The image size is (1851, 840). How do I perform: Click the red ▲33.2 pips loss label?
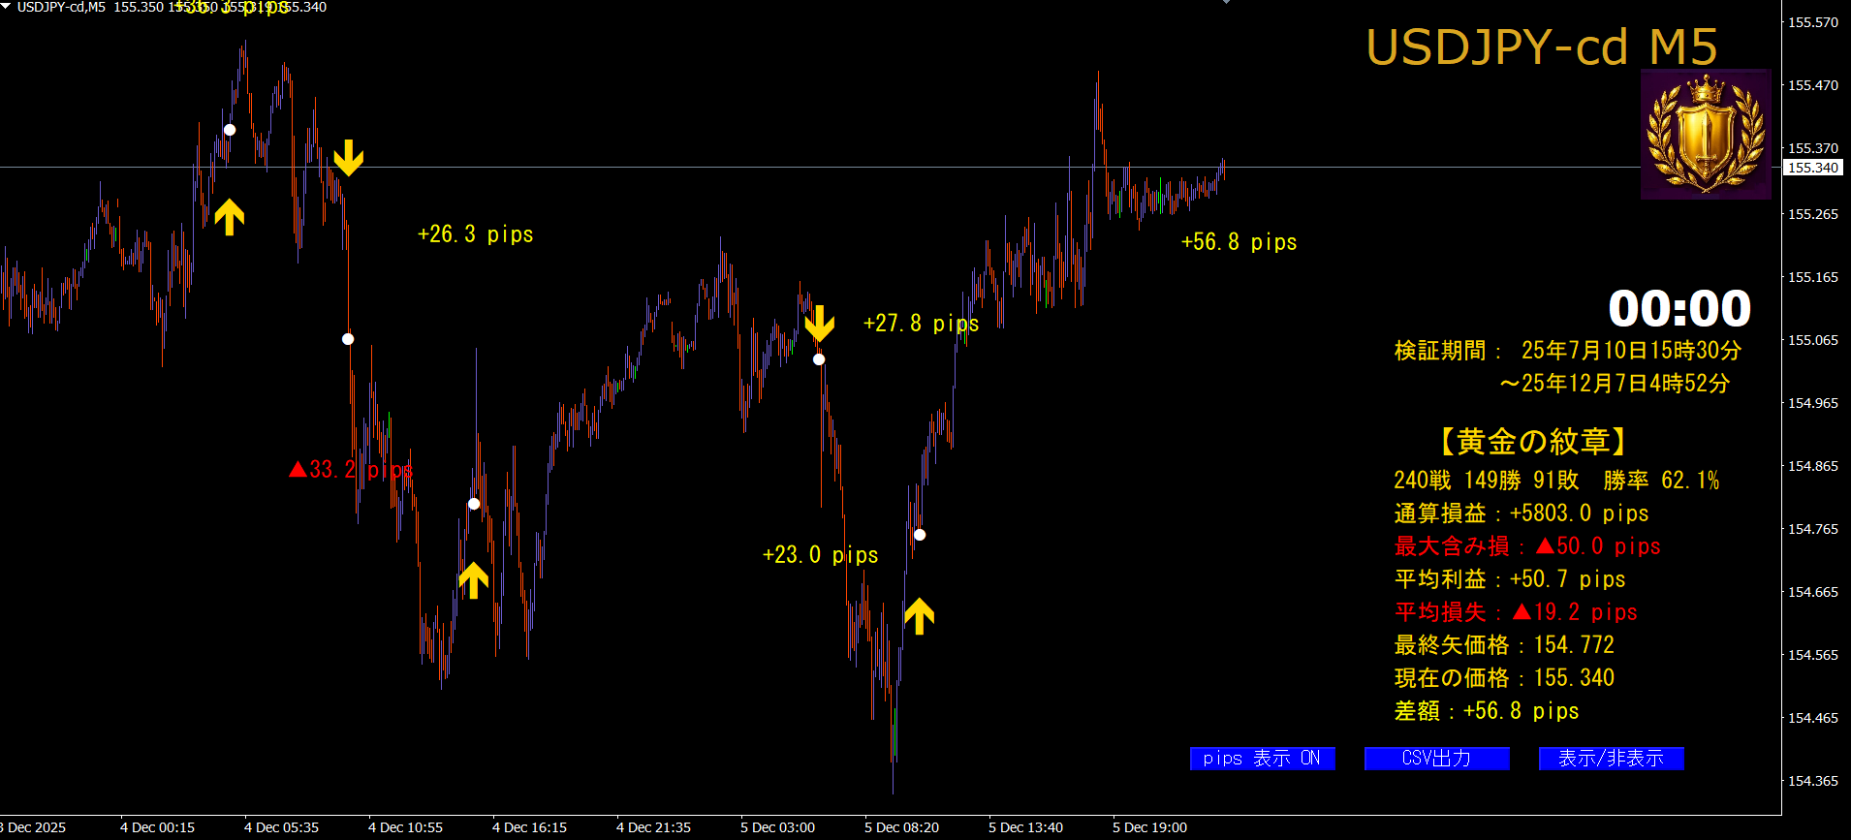[x=351, y=470]
